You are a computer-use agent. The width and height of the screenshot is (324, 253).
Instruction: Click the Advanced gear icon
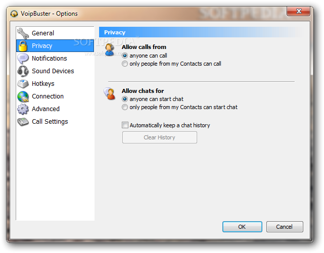(x=23, y=109)
